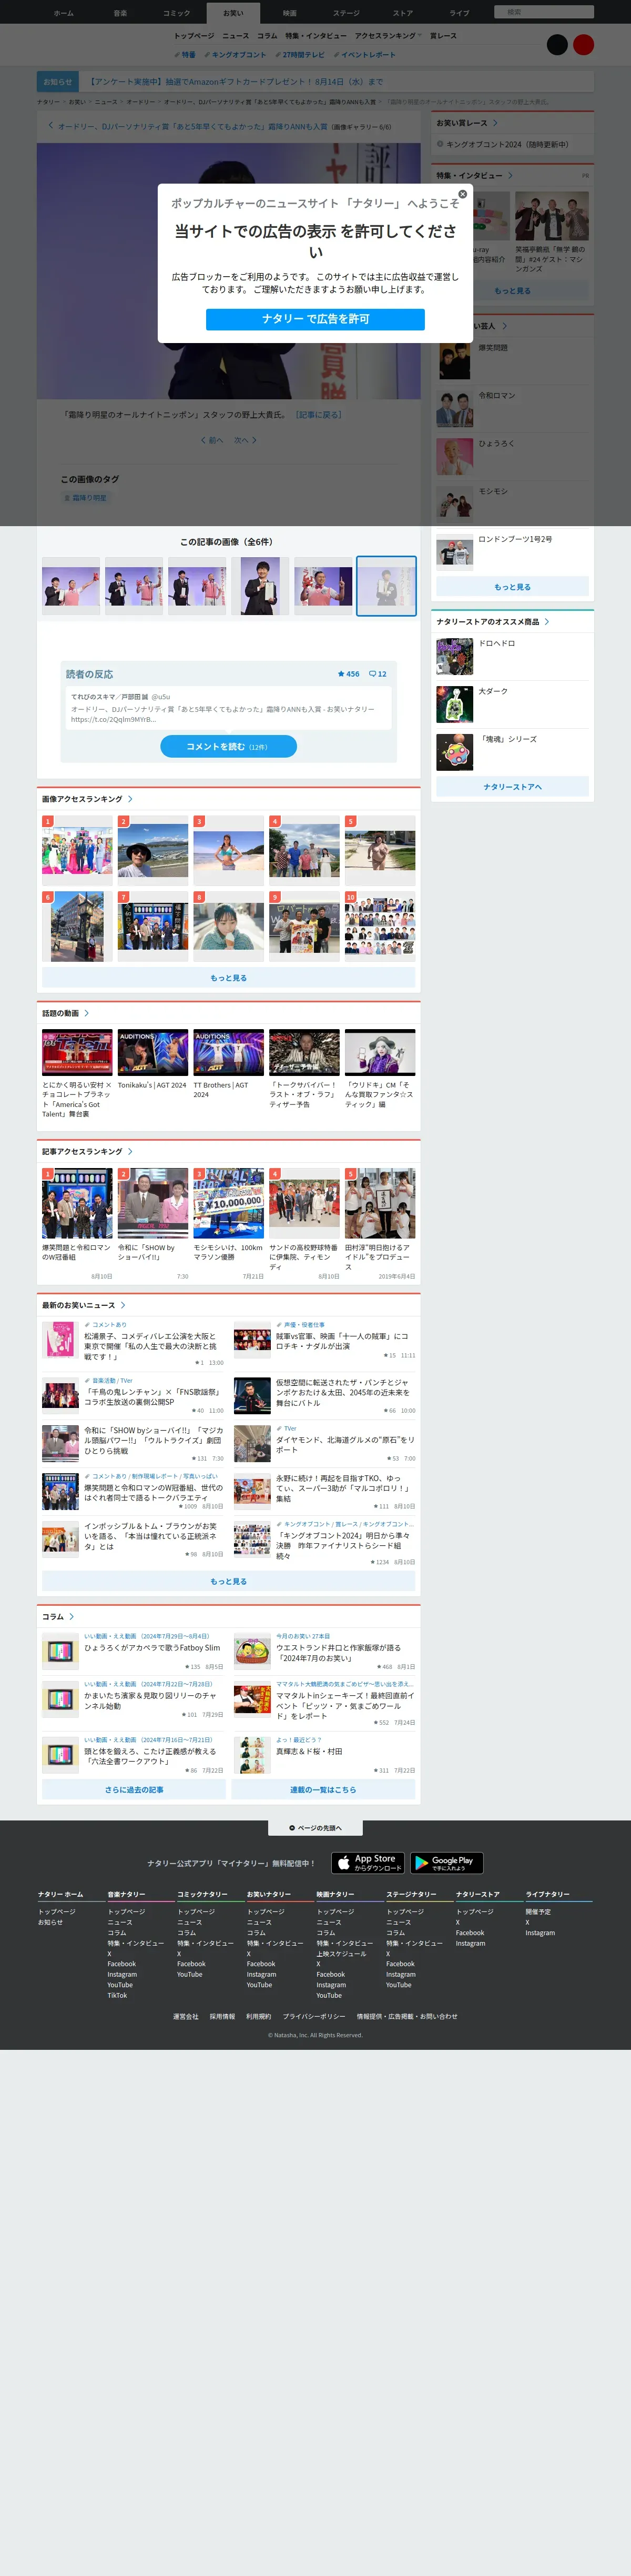Open the アクセスランキング dropdown menu

388,36
